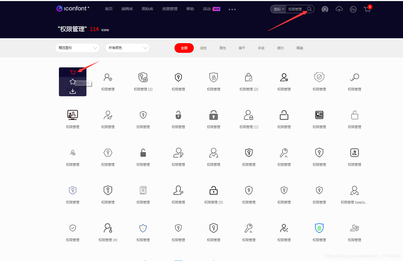Filter icons by 简约 style
The height and width of the screenshot is (261, 403).
pyautogui.click(x=281, y=48)
